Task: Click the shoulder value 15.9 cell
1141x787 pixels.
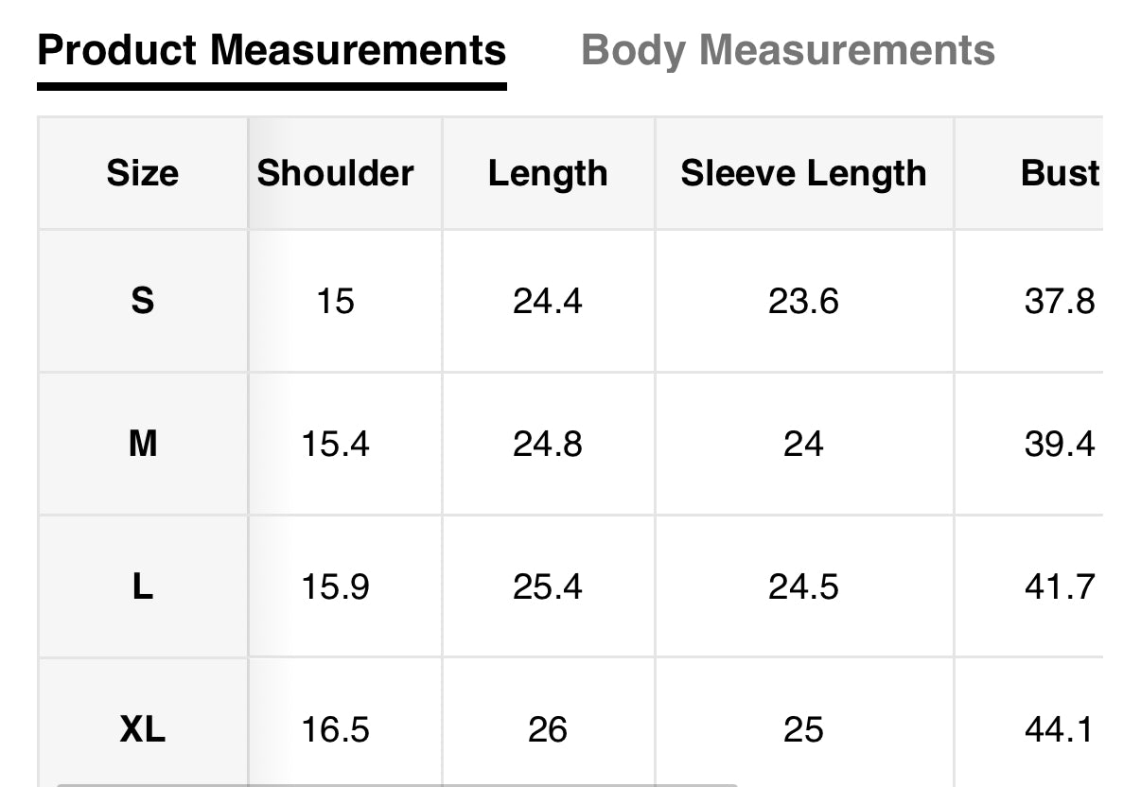Action: coord(335,586)
